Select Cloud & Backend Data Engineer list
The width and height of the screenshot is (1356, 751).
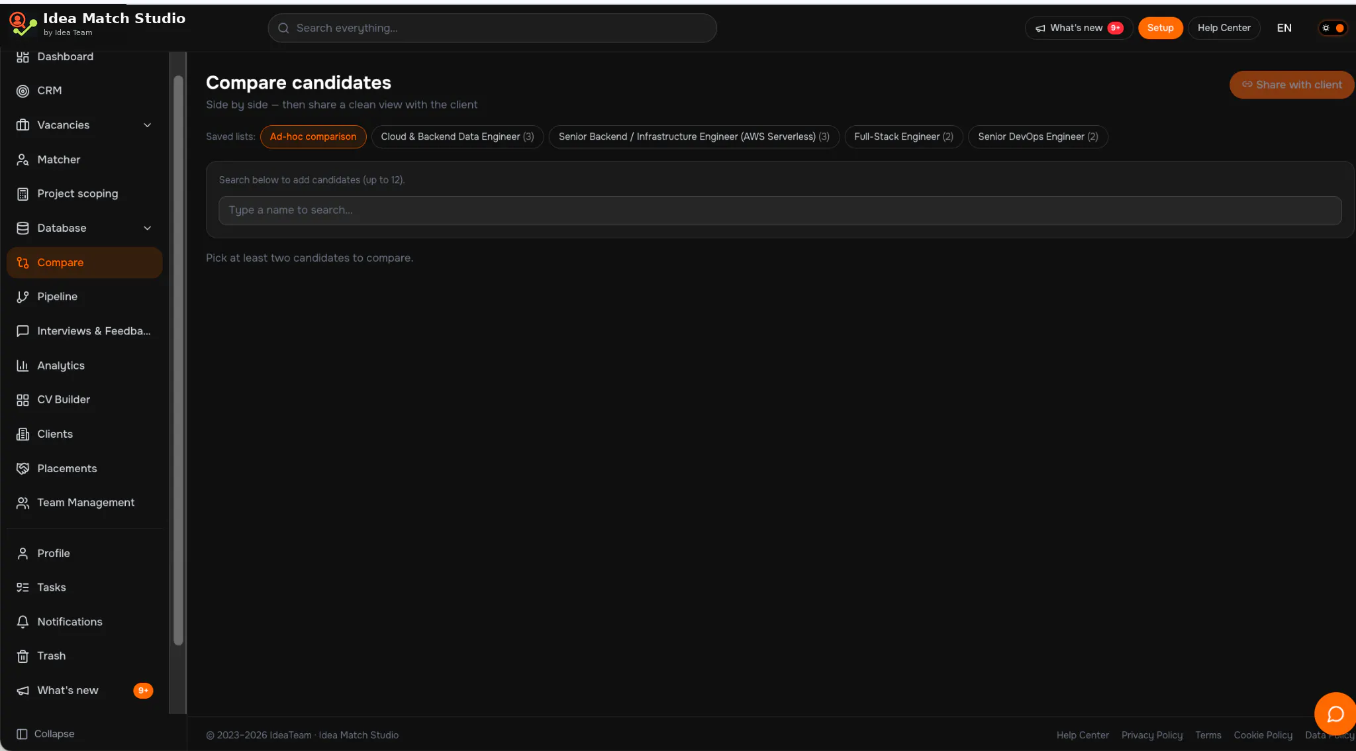[458, 137]
